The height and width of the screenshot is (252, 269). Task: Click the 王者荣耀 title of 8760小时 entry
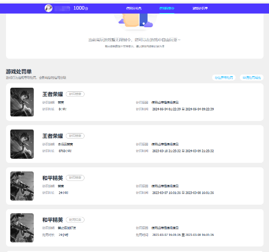52,136
